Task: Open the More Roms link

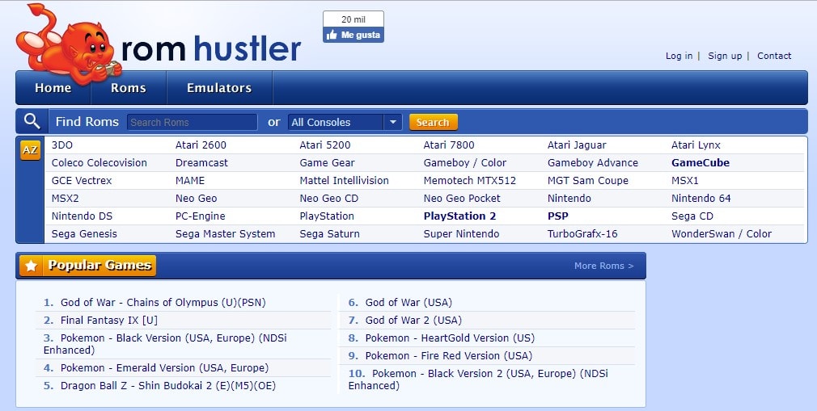Action: (x=604, y=266)
